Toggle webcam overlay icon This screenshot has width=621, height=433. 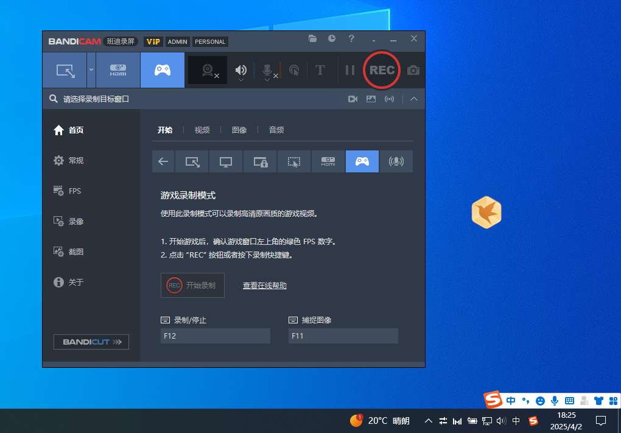click(208, 70)
